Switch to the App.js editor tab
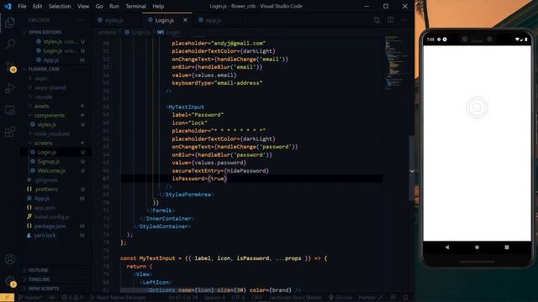The height and width of the screenshot is (302, 538). (214, 20)
